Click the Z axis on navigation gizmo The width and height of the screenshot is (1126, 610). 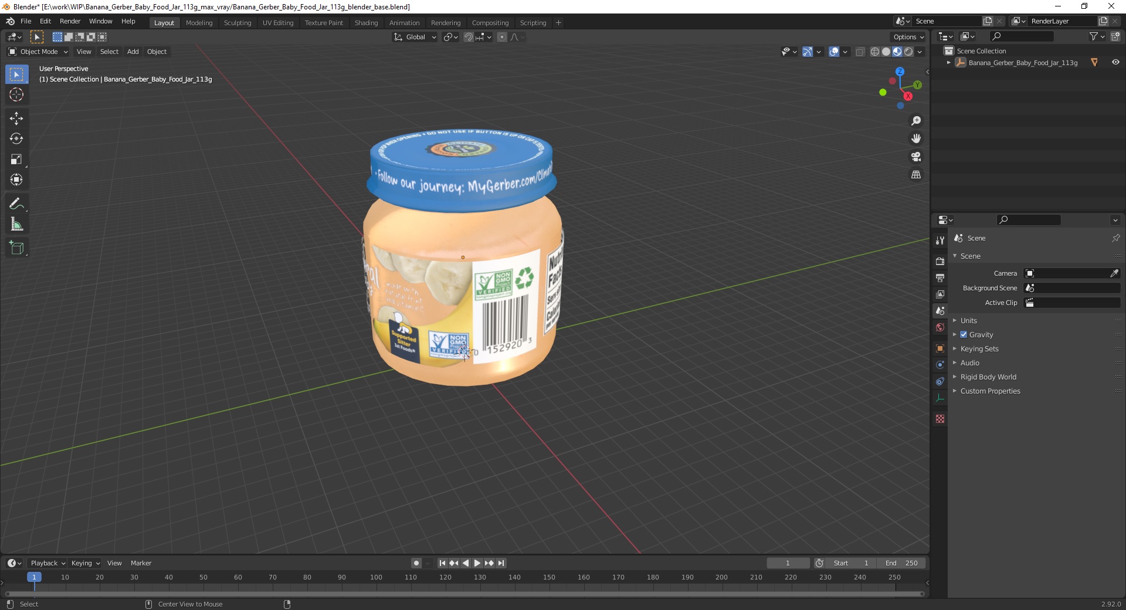click(900, 72)
